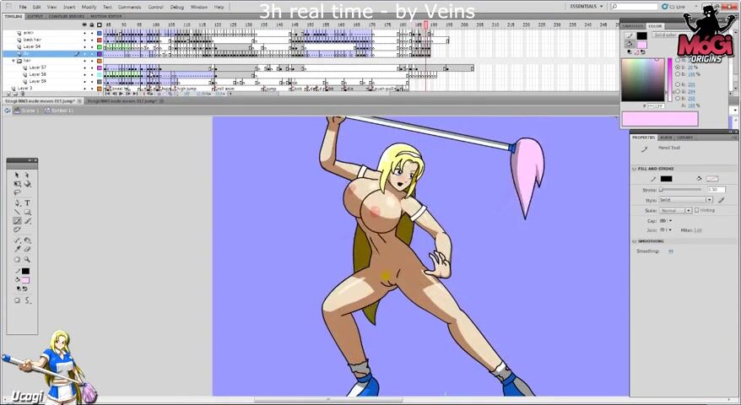The width and height of the screenshot is (741, 405).
Task: Go back to Scene 1
Action: point(27,111)
